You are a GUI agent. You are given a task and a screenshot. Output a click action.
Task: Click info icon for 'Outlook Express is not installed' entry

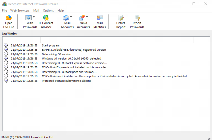6,67
